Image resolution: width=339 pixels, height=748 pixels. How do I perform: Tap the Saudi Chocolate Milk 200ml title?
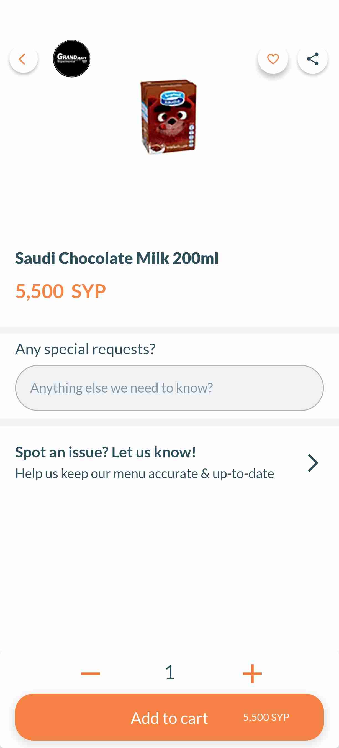coord(117,258)
